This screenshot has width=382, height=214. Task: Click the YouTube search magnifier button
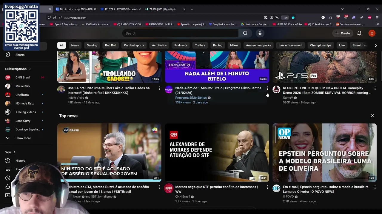(x=245, y=33)
